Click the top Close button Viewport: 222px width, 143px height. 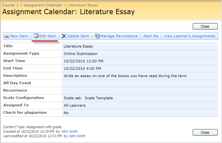tap(205, 26)
